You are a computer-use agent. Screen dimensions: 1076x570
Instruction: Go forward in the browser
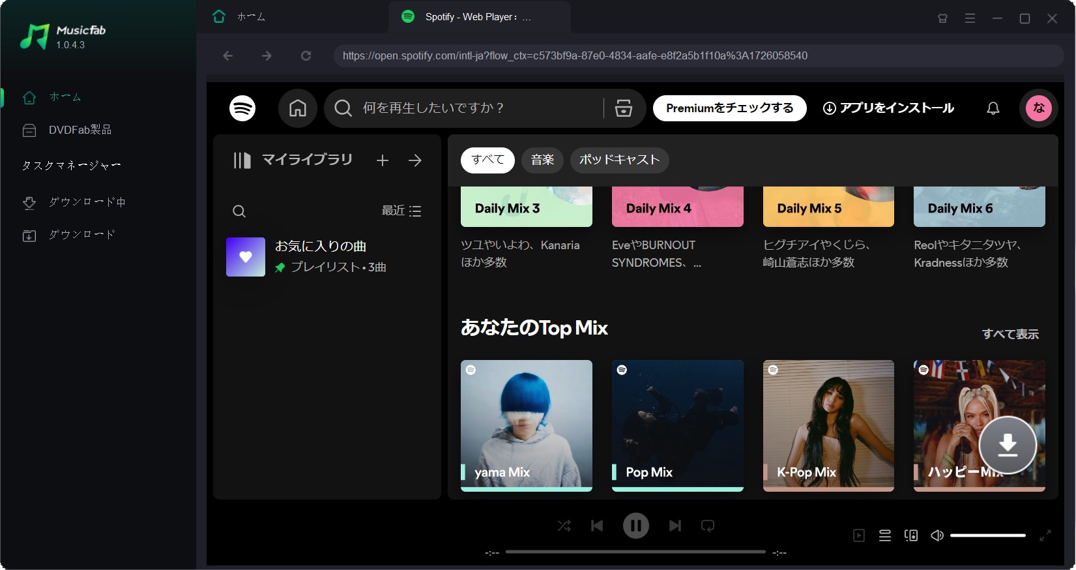pos(267,56)
